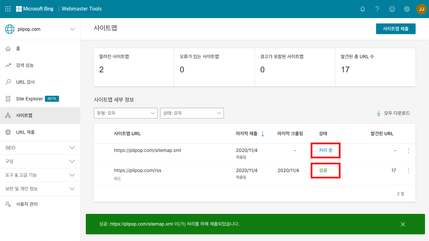
Task: Open URL 제출 in the sidebar
Action: [x=40, y=132]
